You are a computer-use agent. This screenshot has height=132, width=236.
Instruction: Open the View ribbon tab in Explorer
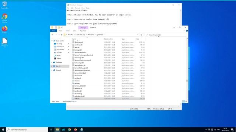pyautogui.click(x=74, y=31)
